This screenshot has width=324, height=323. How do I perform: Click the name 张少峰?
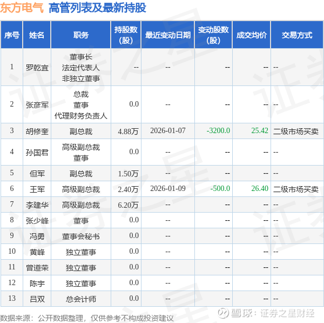[x=37, y=221]
